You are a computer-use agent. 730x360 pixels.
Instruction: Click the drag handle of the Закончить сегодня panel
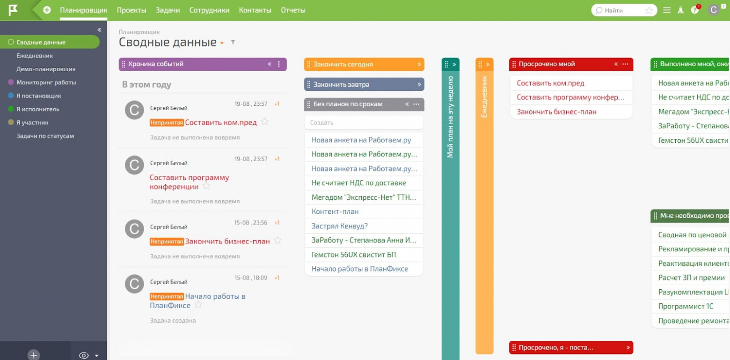[308, 65]
